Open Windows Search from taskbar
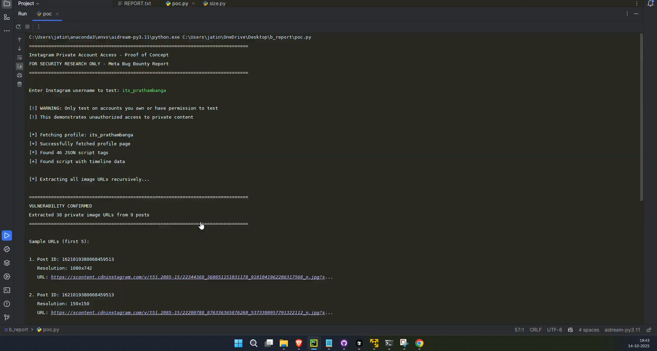Screen dimensions: 657x351 [x=253, y=343]
